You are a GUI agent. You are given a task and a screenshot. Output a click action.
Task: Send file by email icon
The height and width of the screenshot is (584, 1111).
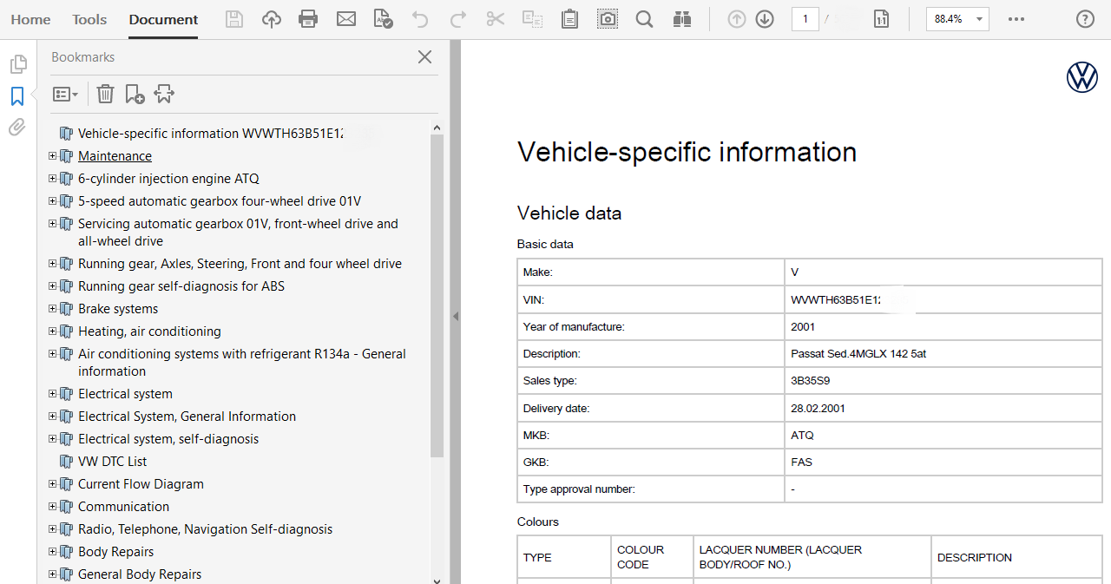pos(346,19)
